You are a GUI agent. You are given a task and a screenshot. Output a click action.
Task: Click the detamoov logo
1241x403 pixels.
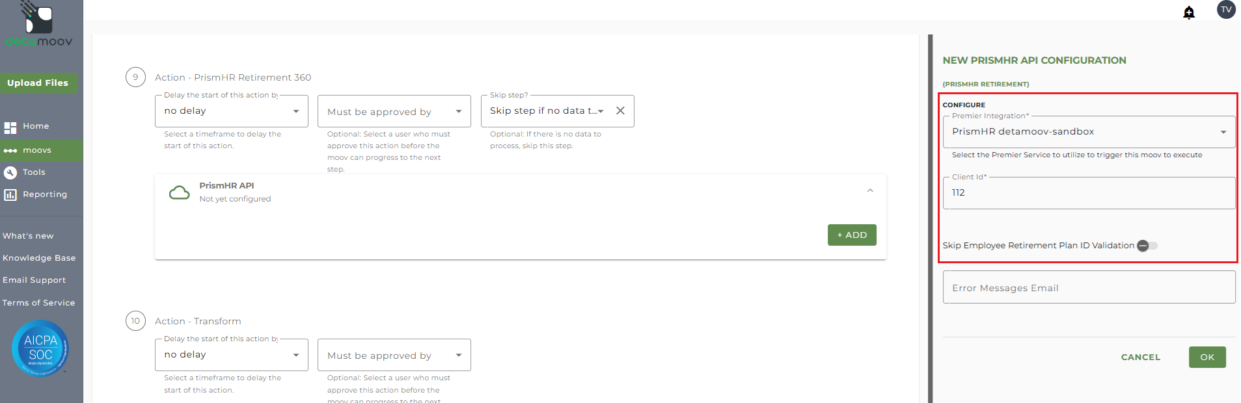coord(39,24)
